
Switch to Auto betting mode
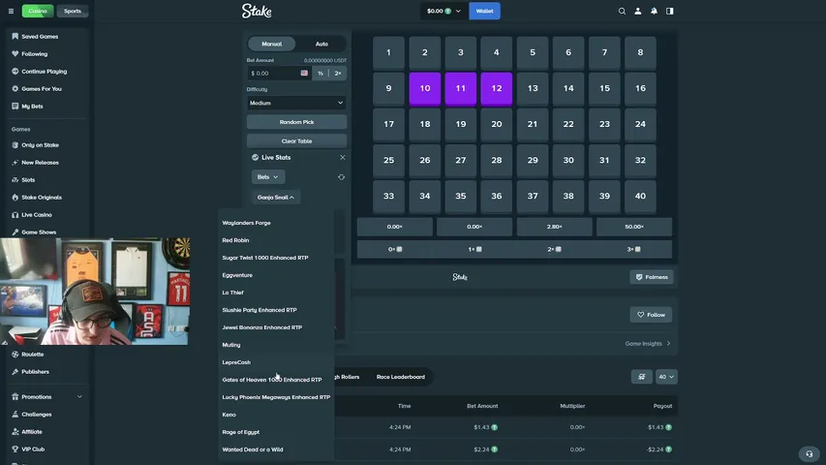point(321,44)
